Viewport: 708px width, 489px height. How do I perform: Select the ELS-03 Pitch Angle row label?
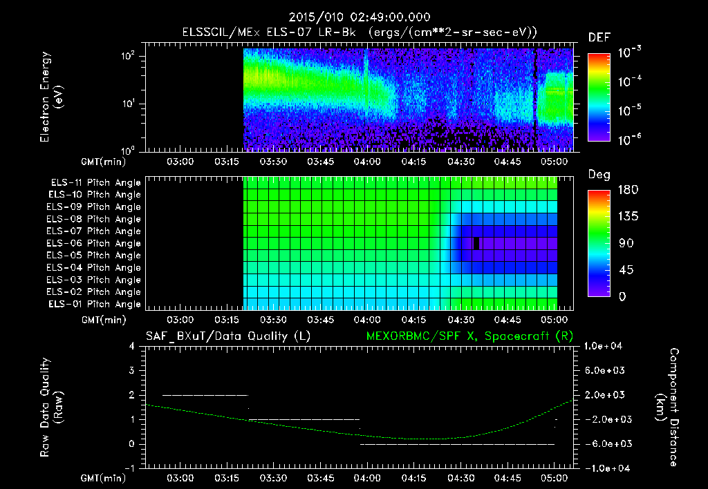[x=94, y=280]
